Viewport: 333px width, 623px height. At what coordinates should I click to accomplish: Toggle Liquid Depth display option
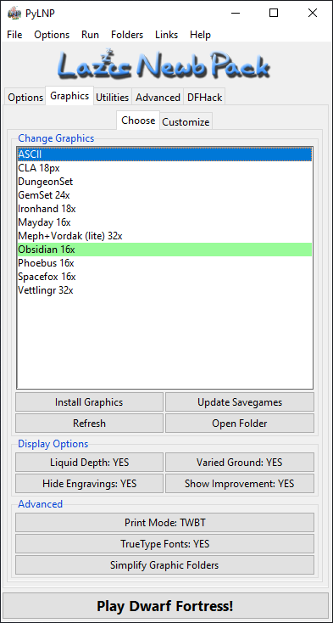tap(89, 462)
